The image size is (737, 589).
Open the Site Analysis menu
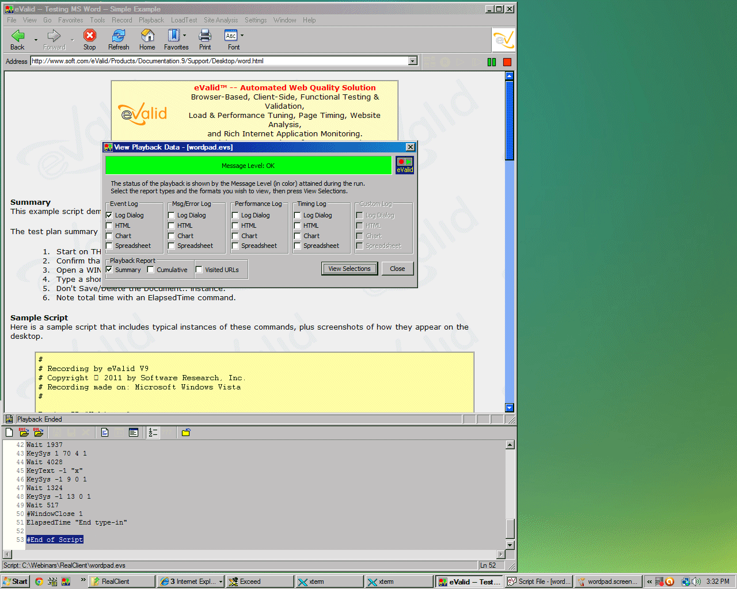[x=221, y=20]
